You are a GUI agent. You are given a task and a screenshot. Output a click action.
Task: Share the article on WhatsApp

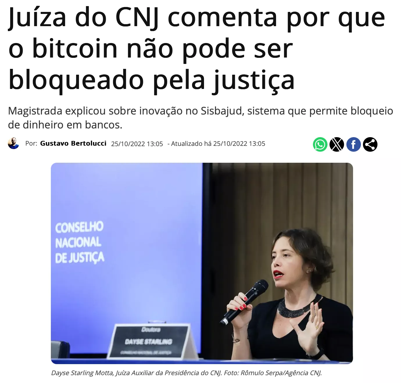320,144
